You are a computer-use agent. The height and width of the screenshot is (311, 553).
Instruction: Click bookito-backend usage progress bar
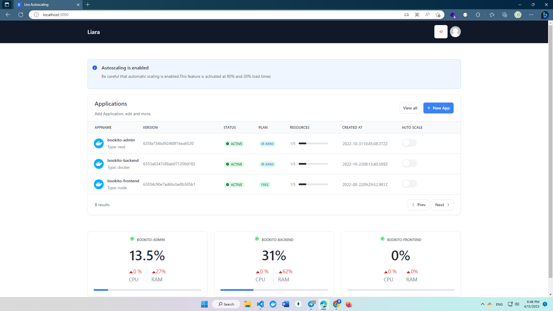pyautogui.click(x=274, y=290)
